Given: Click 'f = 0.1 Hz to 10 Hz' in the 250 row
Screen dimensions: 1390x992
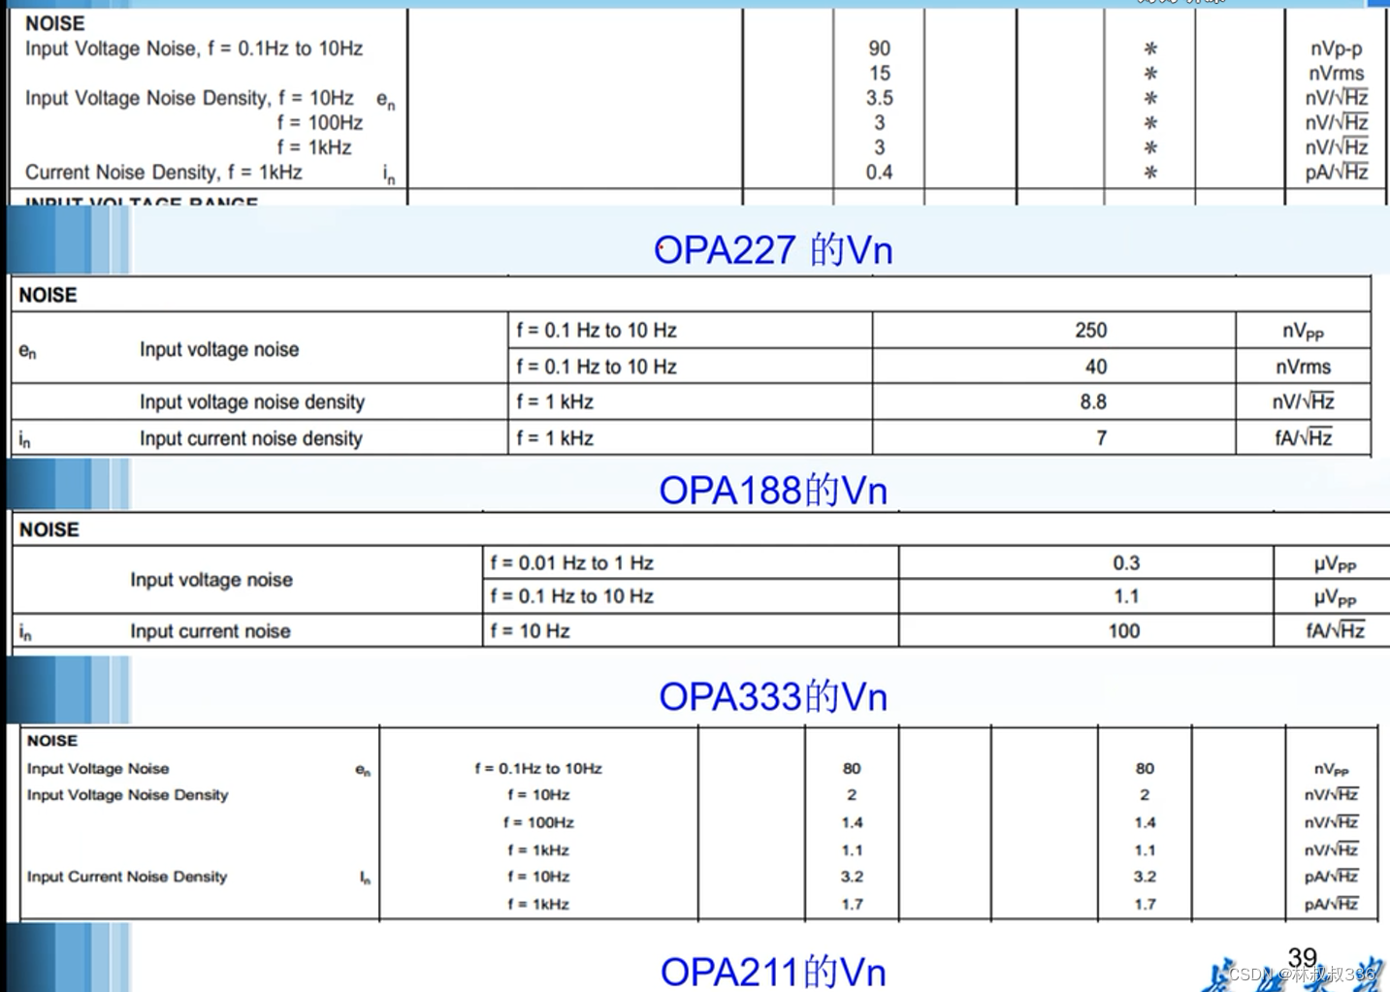Looking at the screenshot, I should (x=597, y=331).
